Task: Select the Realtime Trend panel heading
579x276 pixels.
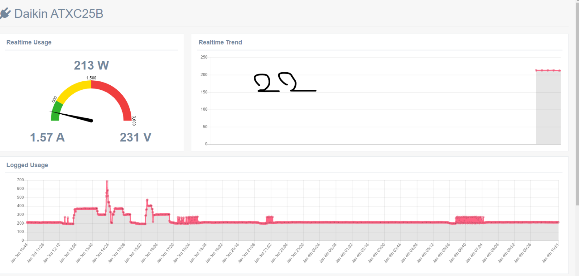Action: tap(220, 42)
